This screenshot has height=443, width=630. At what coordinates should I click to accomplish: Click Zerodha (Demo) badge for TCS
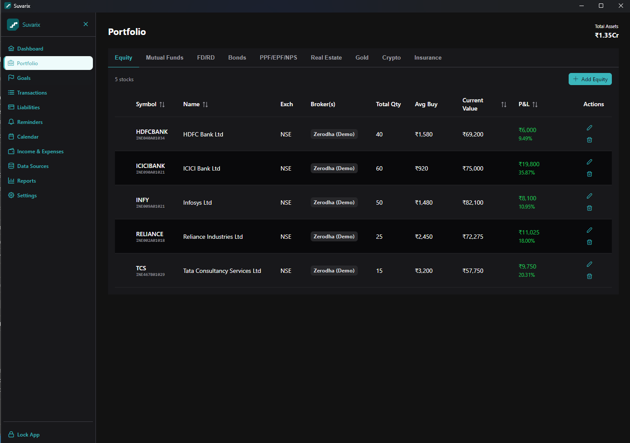point(334,271)
